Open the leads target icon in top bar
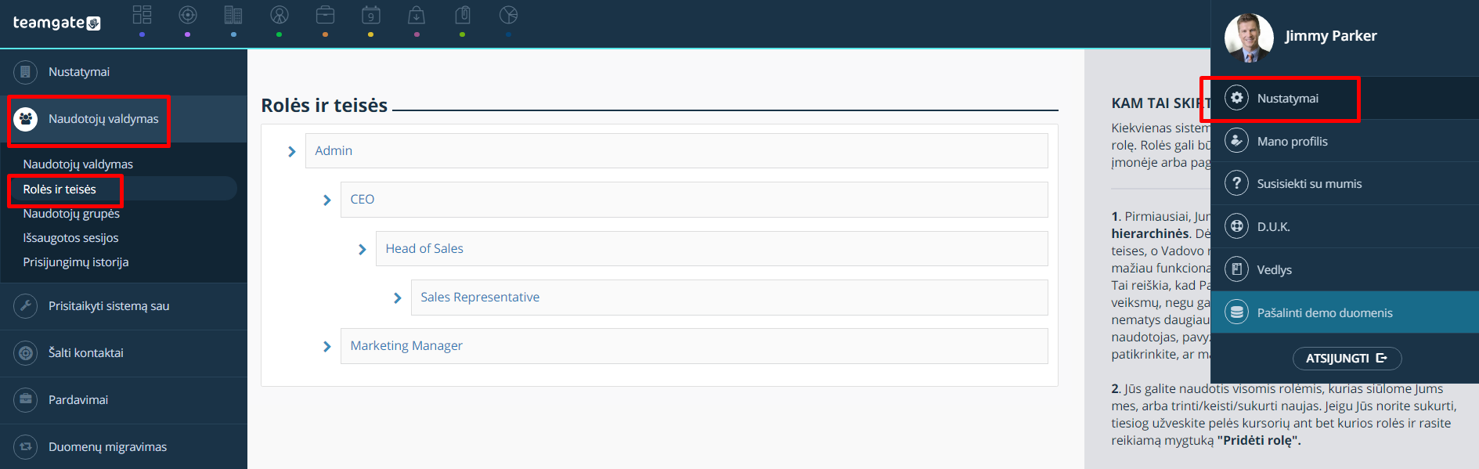 188,15
